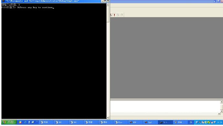Viewport: 223px width, 126px height.
Task: Click the taskbar clock
Action: click(x=219, y=122)
